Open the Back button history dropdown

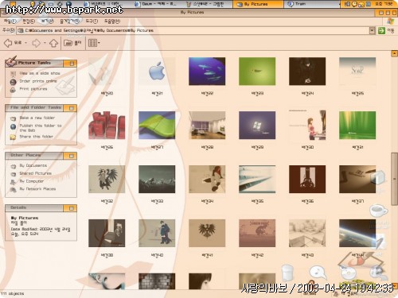point(25,43)
